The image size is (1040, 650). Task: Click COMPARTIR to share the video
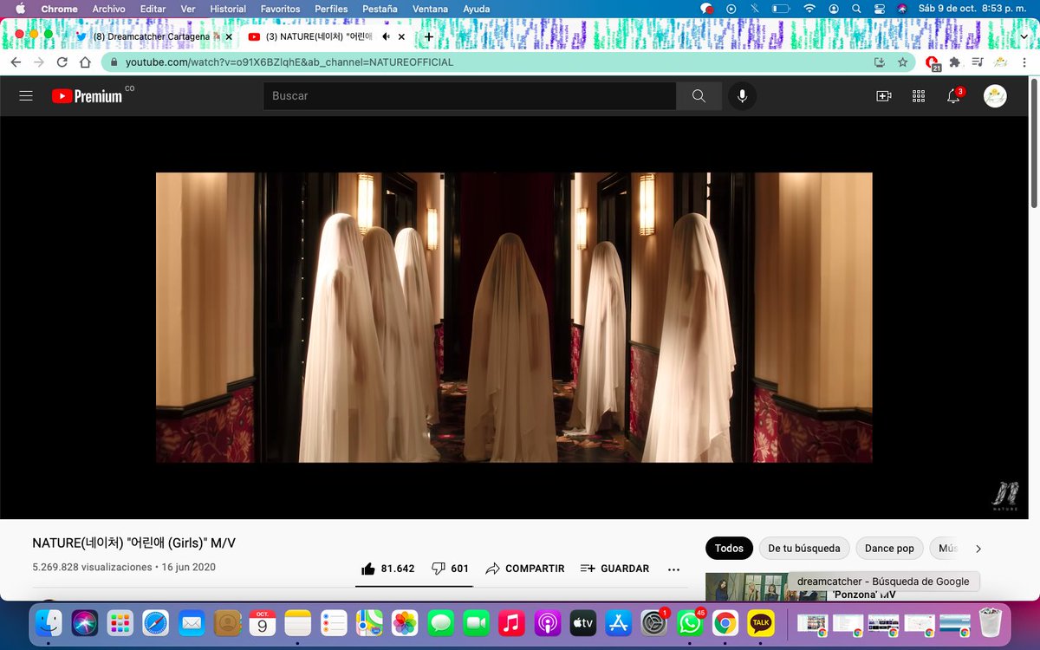(x=525, y=569)
